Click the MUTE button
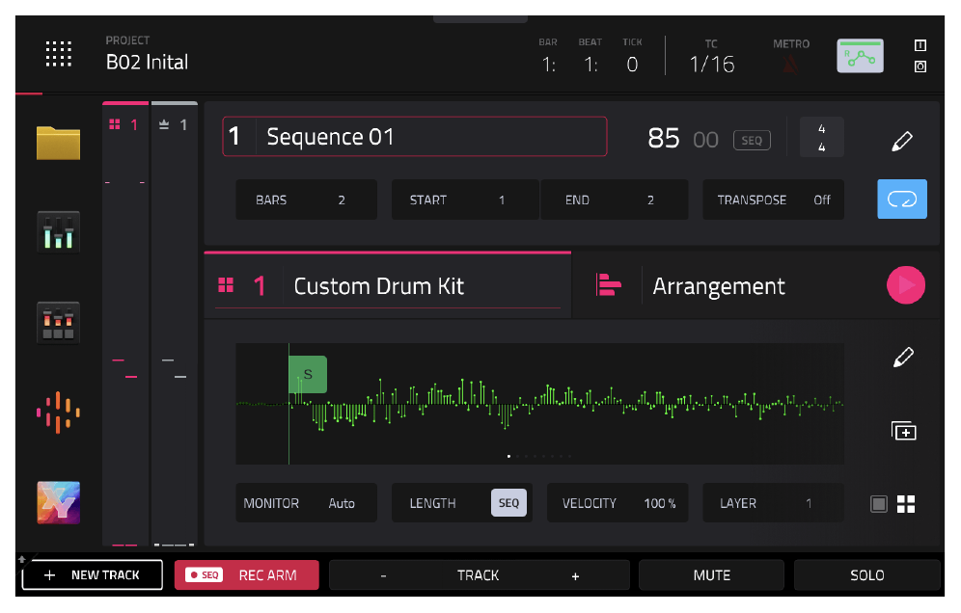This screenshot has height=613, width=961. [x=711, y=575]
